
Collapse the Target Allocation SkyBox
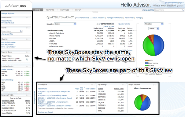pyautogui.click(x=156, y=85)
